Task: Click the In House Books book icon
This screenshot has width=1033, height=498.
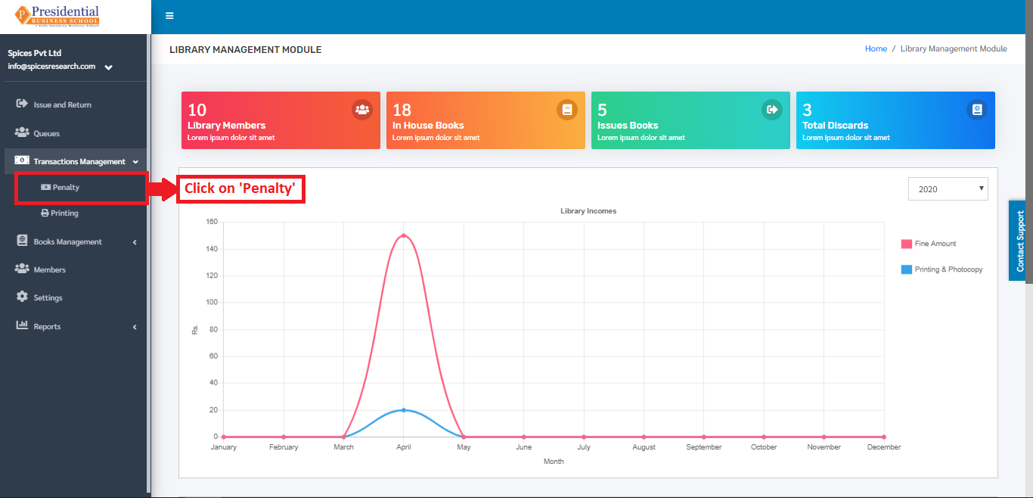Action: pos(567,110)
